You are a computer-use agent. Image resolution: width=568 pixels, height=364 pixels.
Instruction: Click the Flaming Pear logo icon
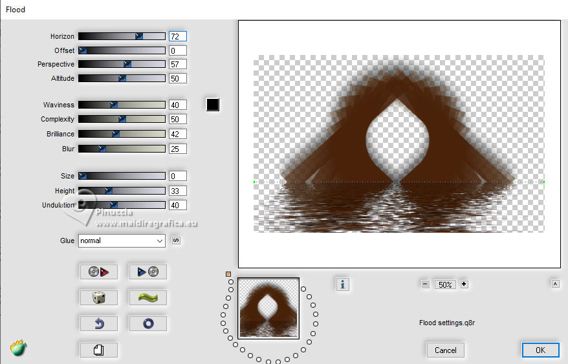point(19,348)
